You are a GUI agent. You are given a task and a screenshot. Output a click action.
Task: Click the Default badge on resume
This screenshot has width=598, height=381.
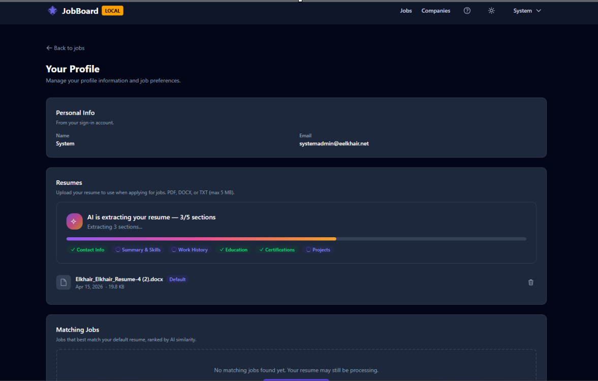177,279
